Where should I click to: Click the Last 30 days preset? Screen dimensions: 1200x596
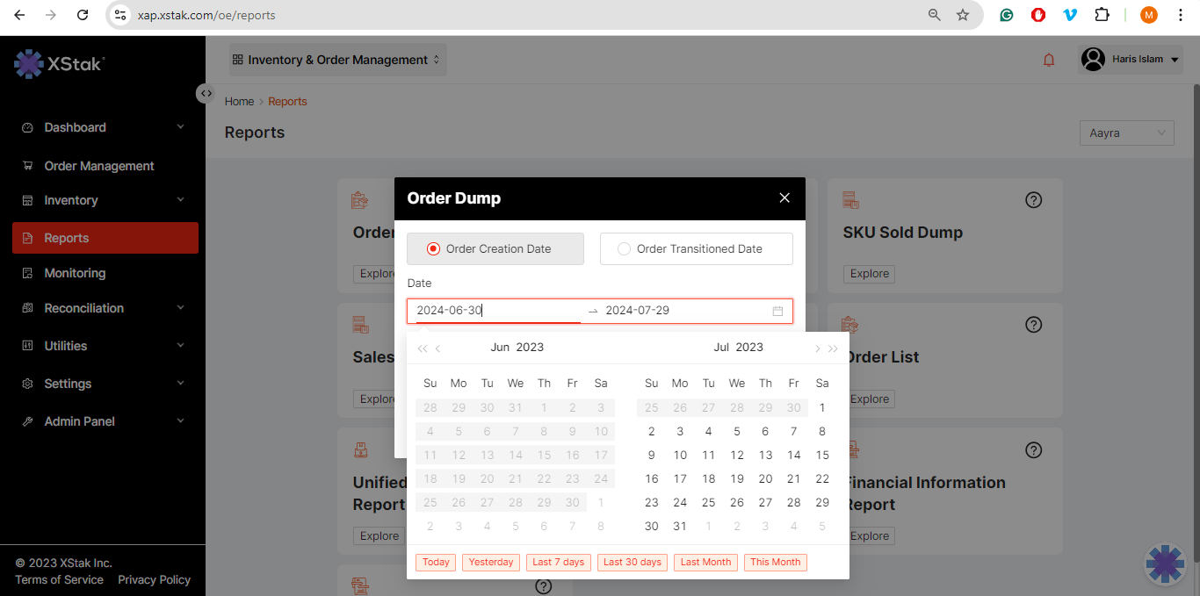[632, 563]
